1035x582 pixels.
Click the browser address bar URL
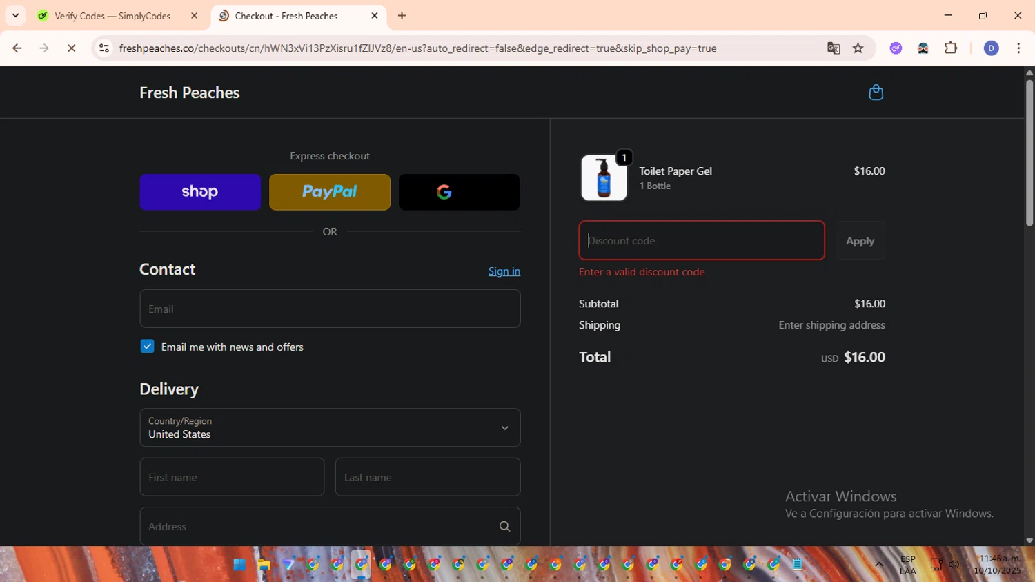pos(417,48)
